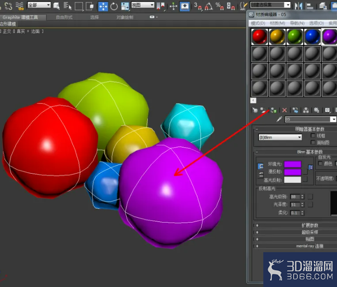Viewport: 337px width, 287px height.
Task: Open the 全部 selection filter dropdown
Action: point(39,5)
